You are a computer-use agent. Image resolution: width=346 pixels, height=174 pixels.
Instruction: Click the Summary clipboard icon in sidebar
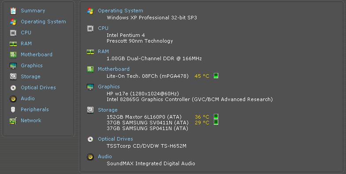pyautogui.click(x=13, y=11)
